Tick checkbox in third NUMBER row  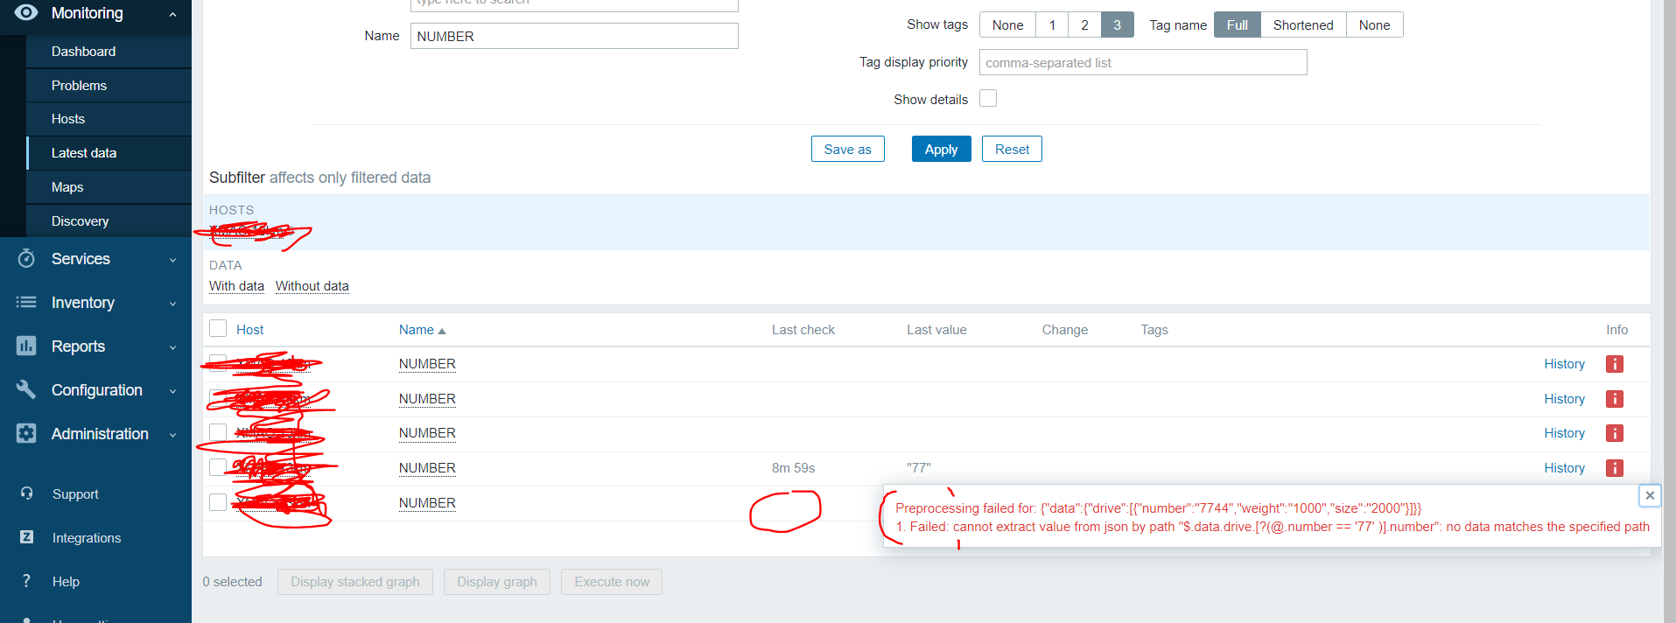[218, 432]
